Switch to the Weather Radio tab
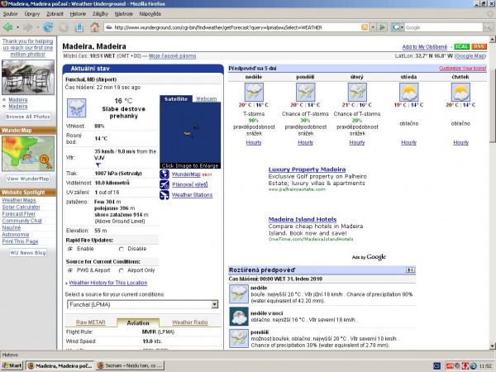The image size is (496, 372). click(x=190, y=322)
